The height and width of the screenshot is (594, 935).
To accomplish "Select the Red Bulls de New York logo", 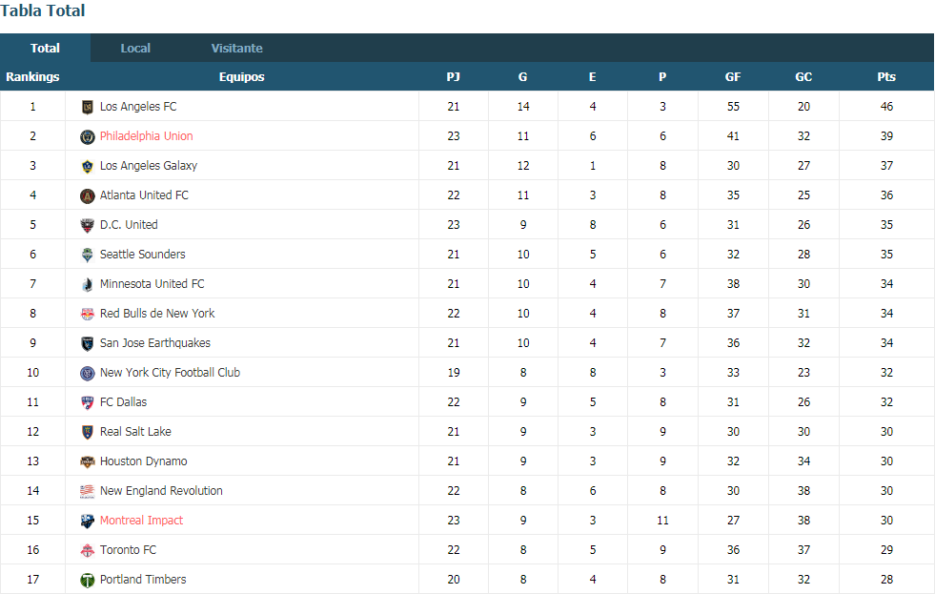I will [x=87, y=315].
